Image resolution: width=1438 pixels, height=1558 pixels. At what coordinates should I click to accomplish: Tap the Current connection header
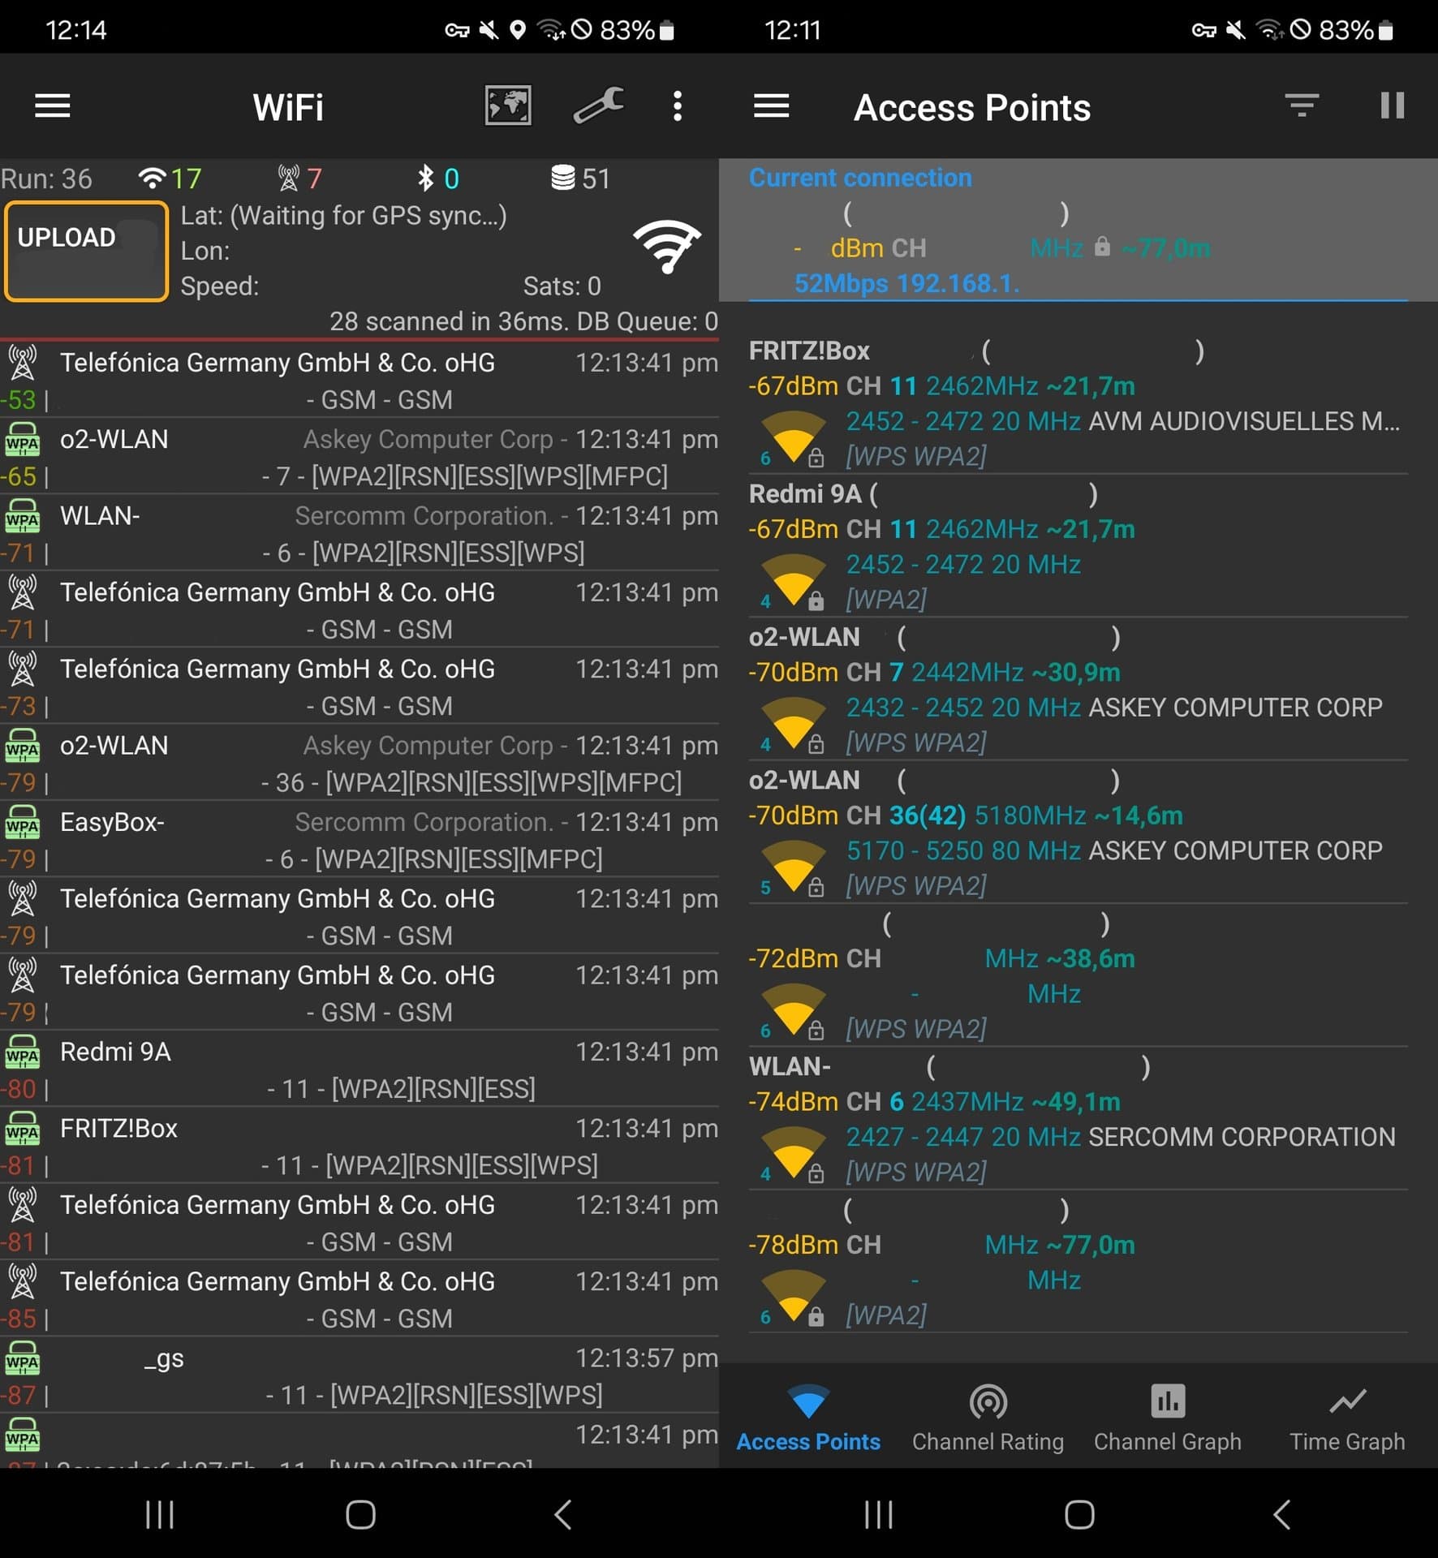coord(860,178)
